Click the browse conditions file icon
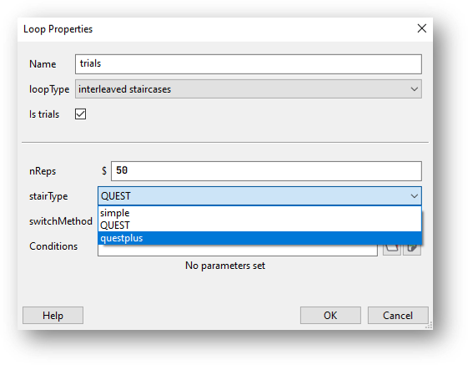 391,250
